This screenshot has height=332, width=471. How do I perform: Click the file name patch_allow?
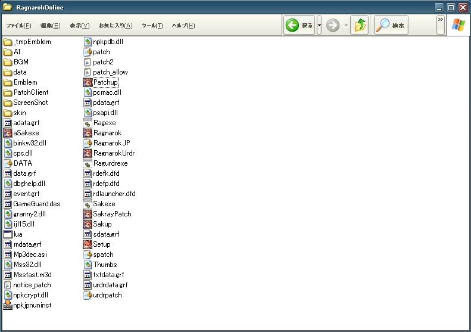click(x=111, y=72)
